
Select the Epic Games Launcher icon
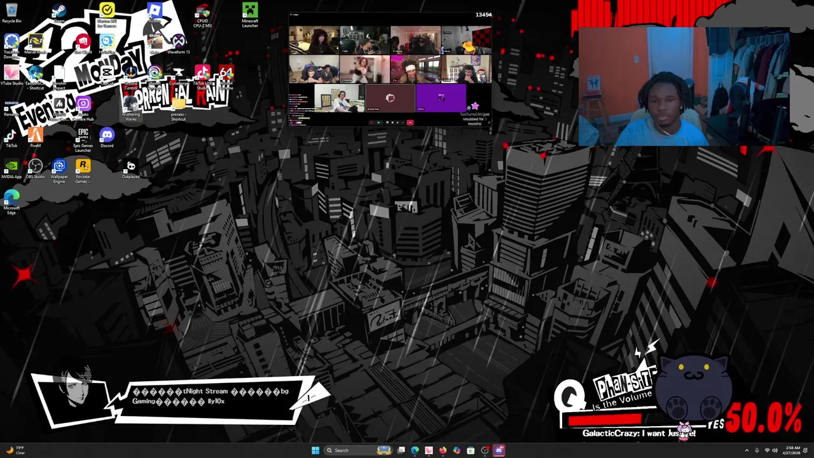point(83,141)
